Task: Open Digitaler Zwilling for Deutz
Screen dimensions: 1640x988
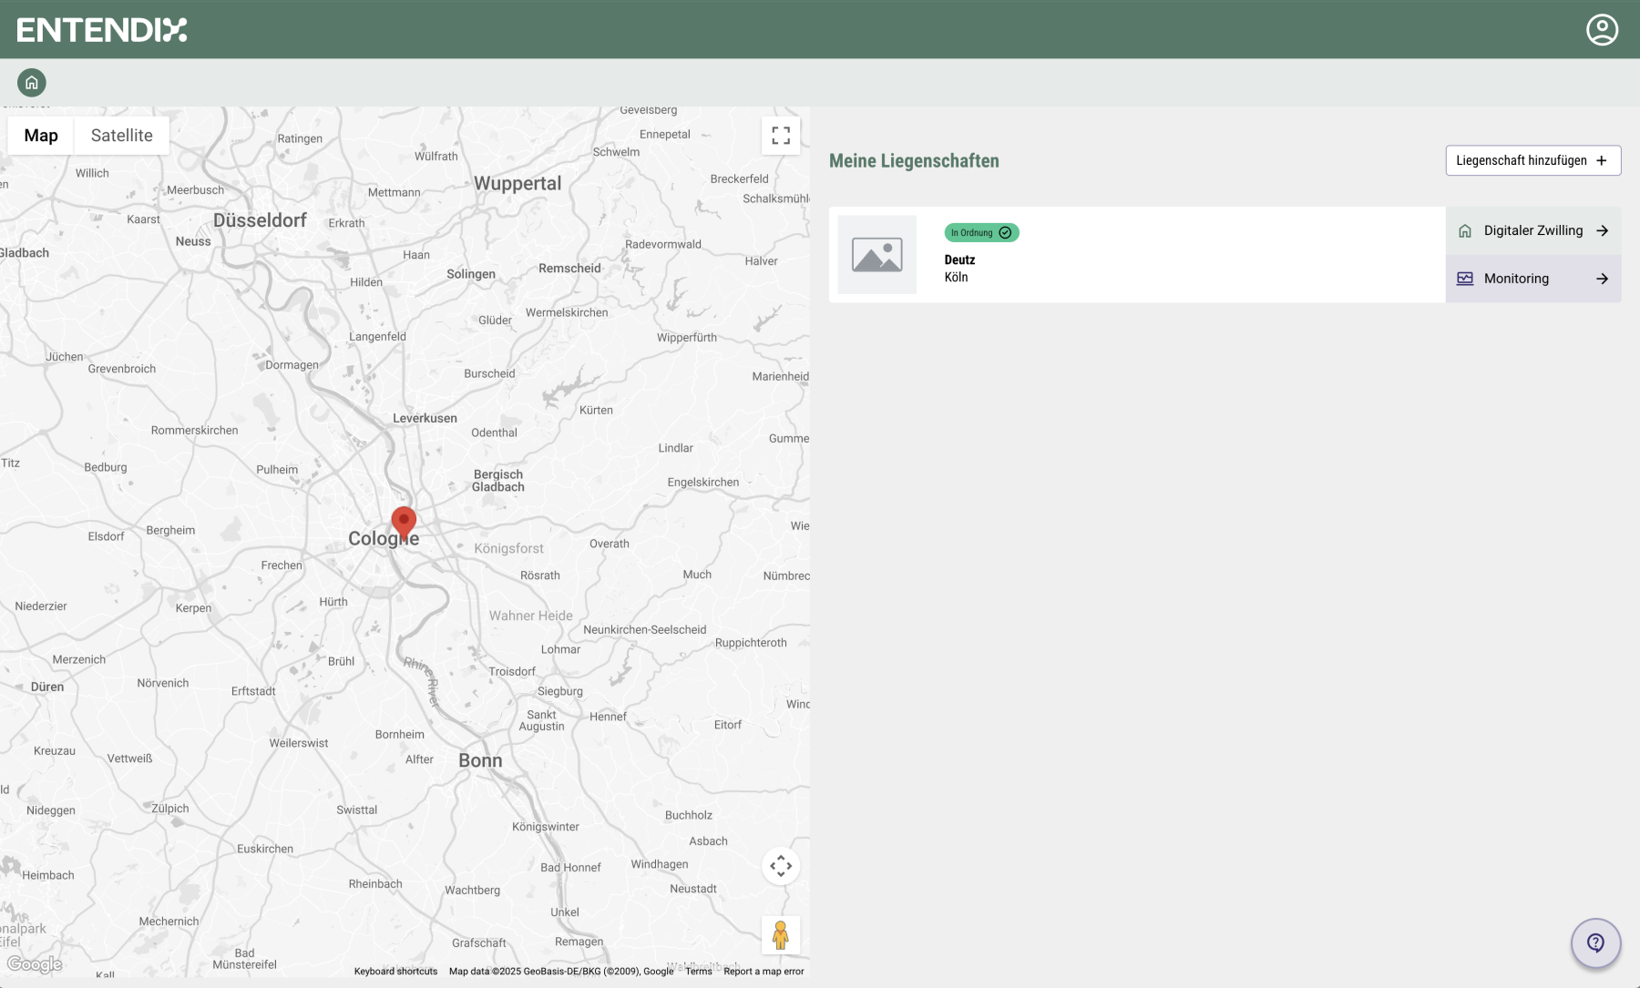Action: pyautogui.click(x=1533, y=231)
